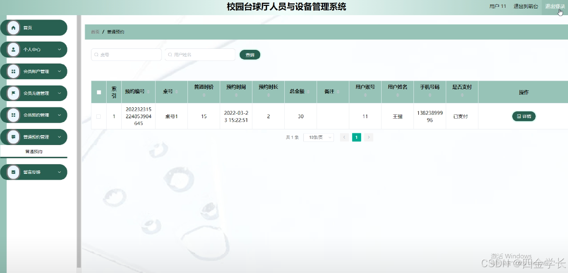
Task: Go to pagination page 1
Action: click(357, 137)
